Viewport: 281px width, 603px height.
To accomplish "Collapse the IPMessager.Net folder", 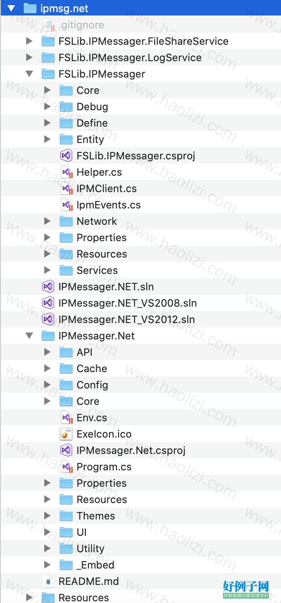I will coord(29,336).
